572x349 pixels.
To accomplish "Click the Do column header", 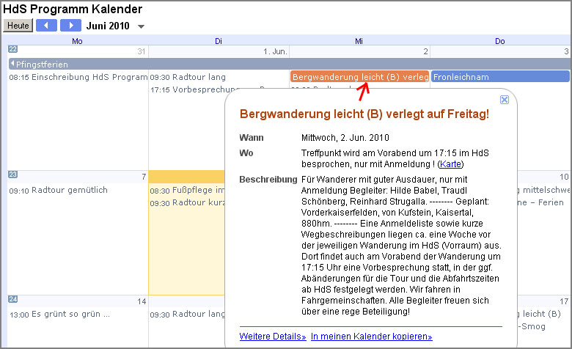I will (500, 41).
